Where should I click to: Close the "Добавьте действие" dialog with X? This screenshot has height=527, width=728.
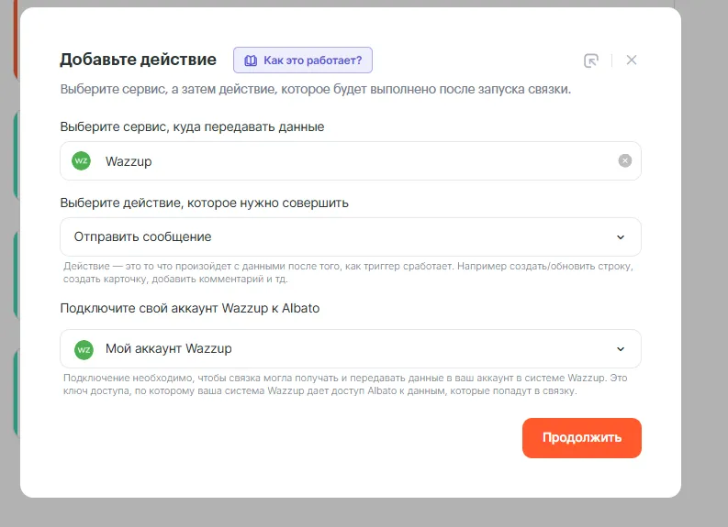(632, 60)
